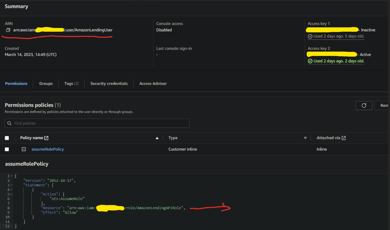Click the 'Used 2 days ago. 5 days old' link
The image size is (390, 230).
tap(338, 36)
